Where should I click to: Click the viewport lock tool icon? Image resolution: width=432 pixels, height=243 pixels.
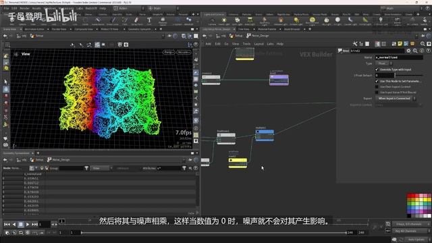tap(6, 89)
